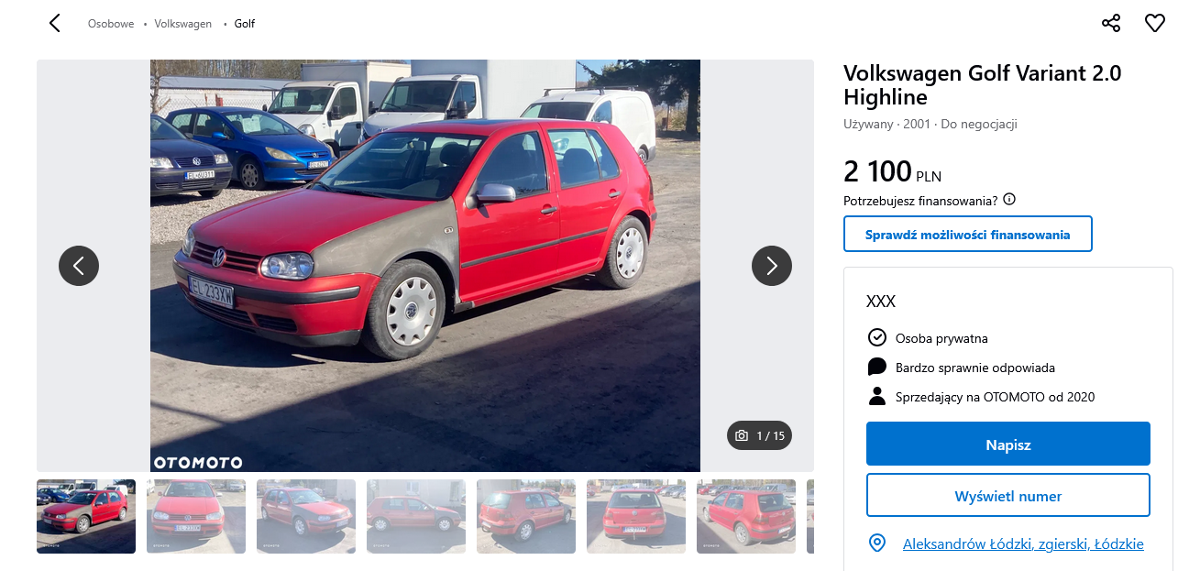This screenshot has width=1189, height=571.
Task: Select the fourth thumbnail showing the side profile
Action: [x=416, y=516]
